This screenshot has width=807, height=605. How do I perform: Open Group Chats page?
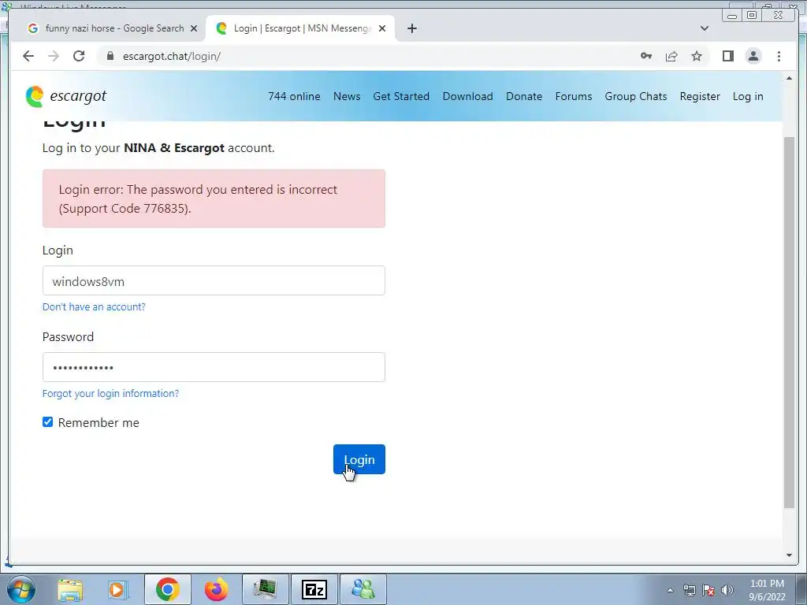click(x=636, y=96)
